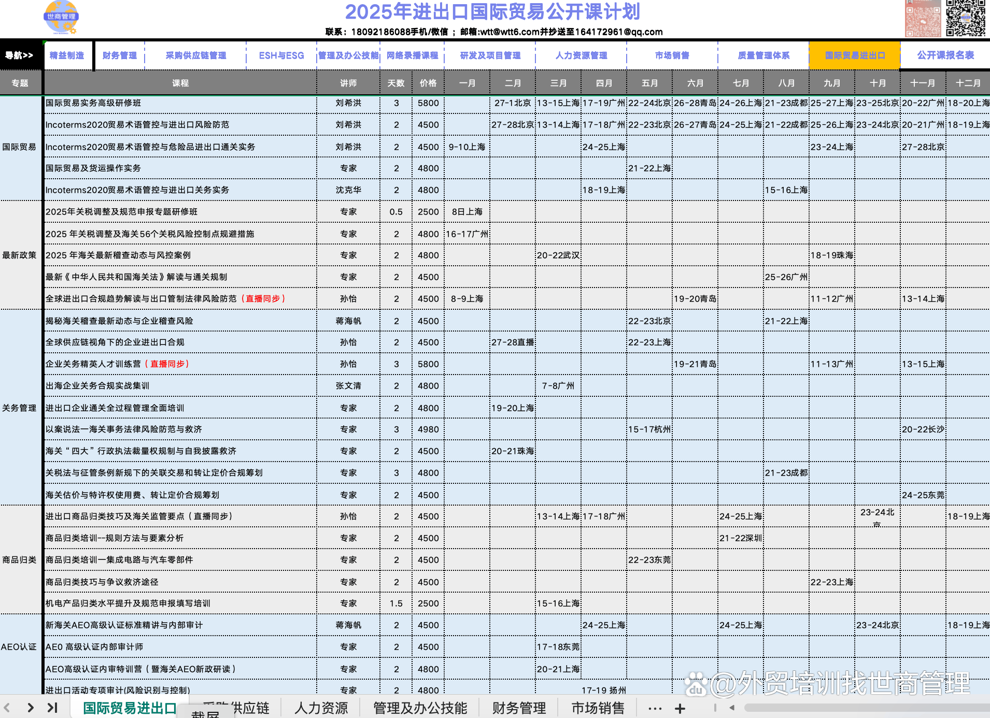This screenshot has height=718, width=990.
Task: Open the ESH与ESG navigation link
Action: click(x=281, y=55)
